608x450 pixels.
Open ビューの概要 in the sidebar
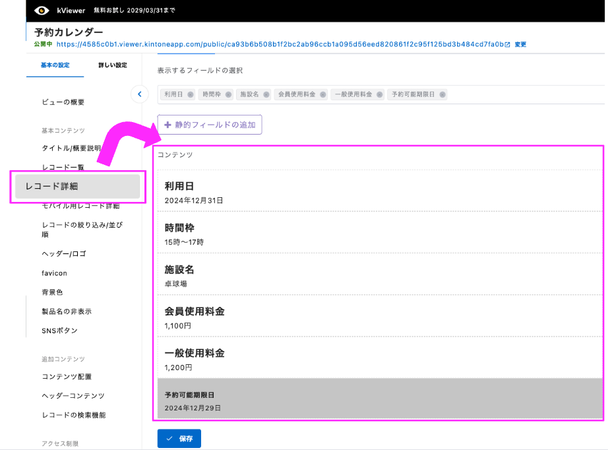click(63, 102)
